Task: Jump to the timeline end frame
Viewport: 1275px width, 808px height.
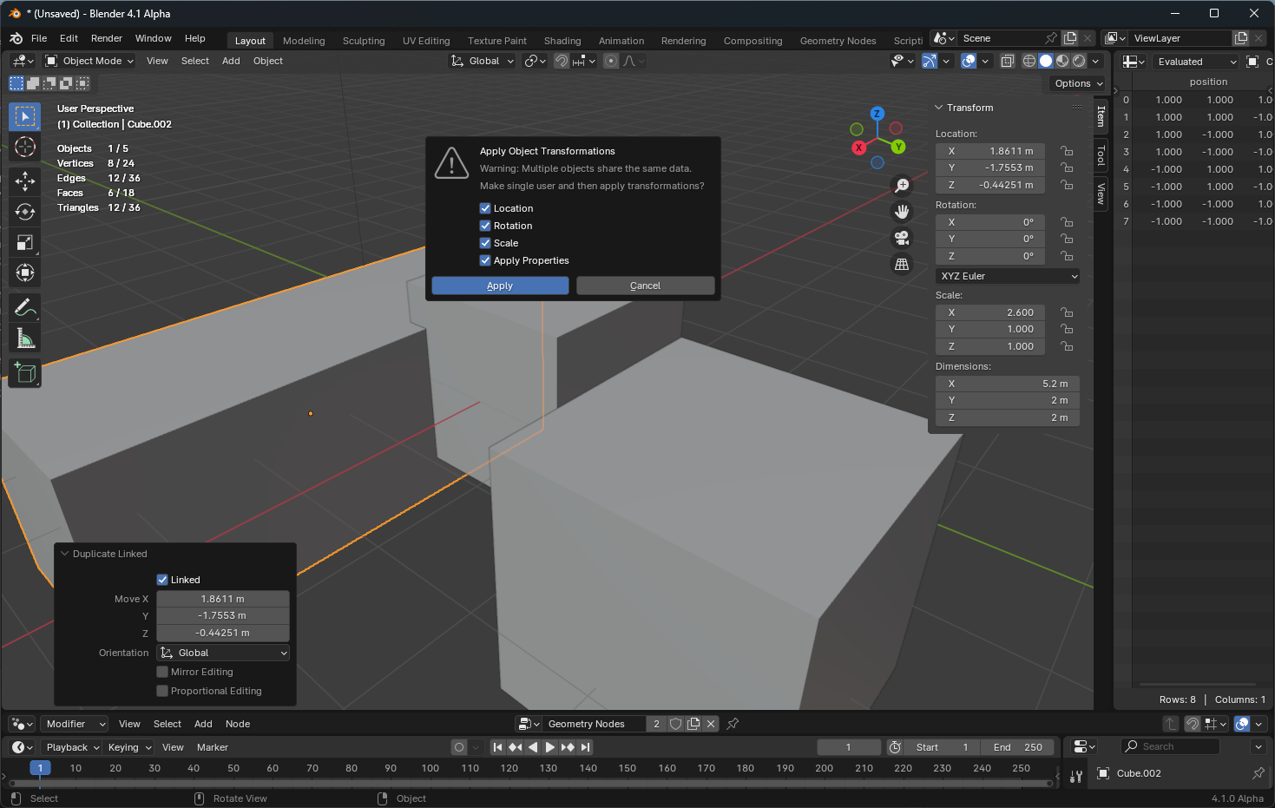Action: pyautogui.click(x=586, y=747)
